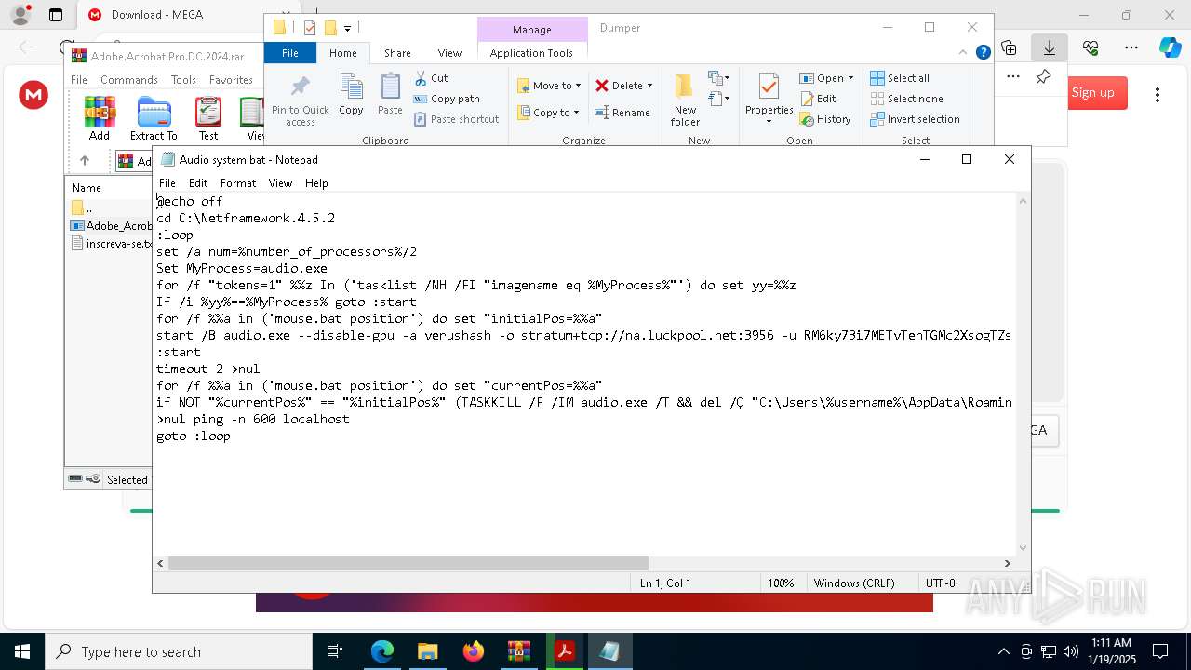Image resolution: width=1191 pixels, height=670 pixels.
Task: Click Paste shortcut in Explorer ribbon
Action: tap(456, 119)
